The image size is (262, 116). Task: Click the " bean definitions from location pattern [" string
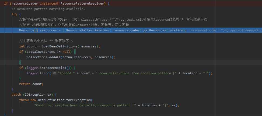pyautogui.click(x=136, y=73)
